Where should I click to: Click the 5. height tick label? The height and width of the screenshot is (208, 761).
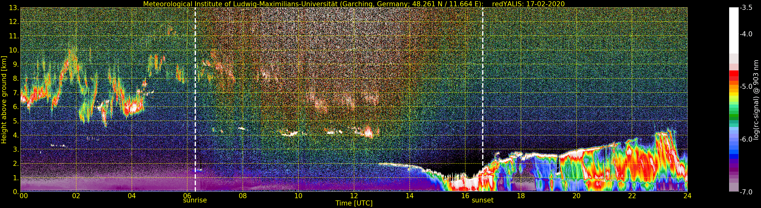tap(16, 121)
